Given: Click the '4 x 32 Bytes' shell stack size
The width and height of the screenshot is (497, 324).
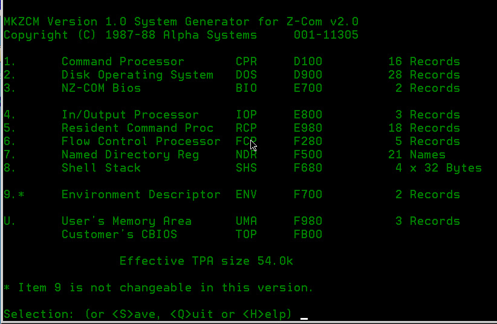Looking at the screenshot, I should [x=438, y=168].
